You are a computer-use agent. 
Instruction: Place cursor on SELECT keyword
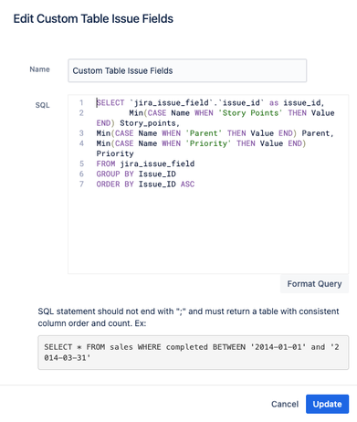point(110,103)
